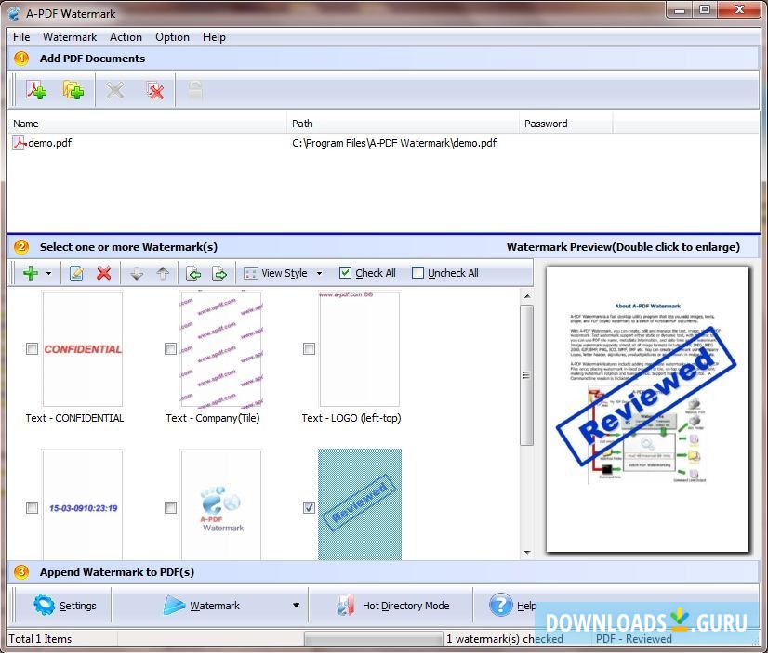Select the LOGO left-top watermark thumbnail
This screenshot has width=768, height=653.
(360, 348)
